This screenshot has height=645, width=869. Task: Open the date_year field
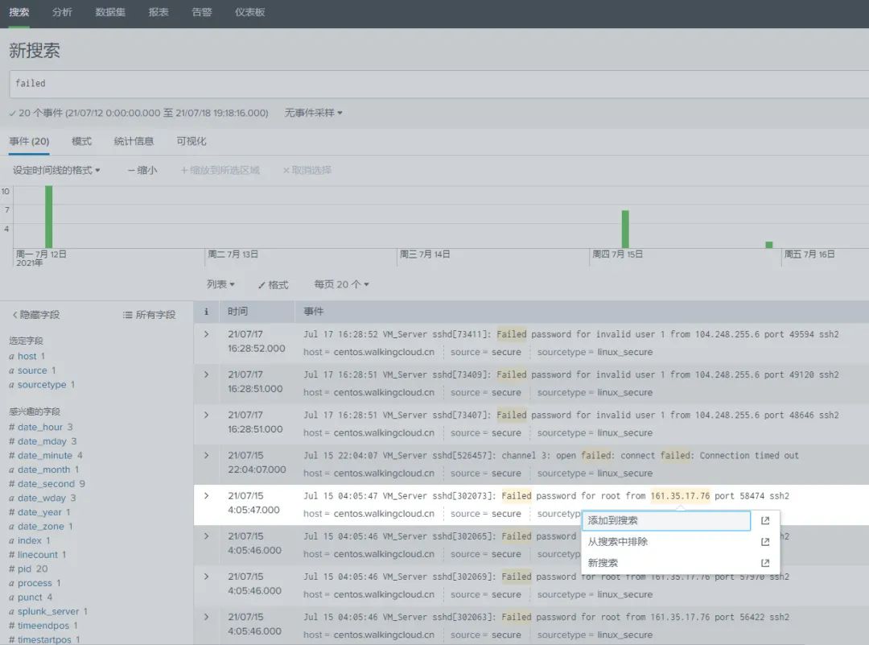39,512
